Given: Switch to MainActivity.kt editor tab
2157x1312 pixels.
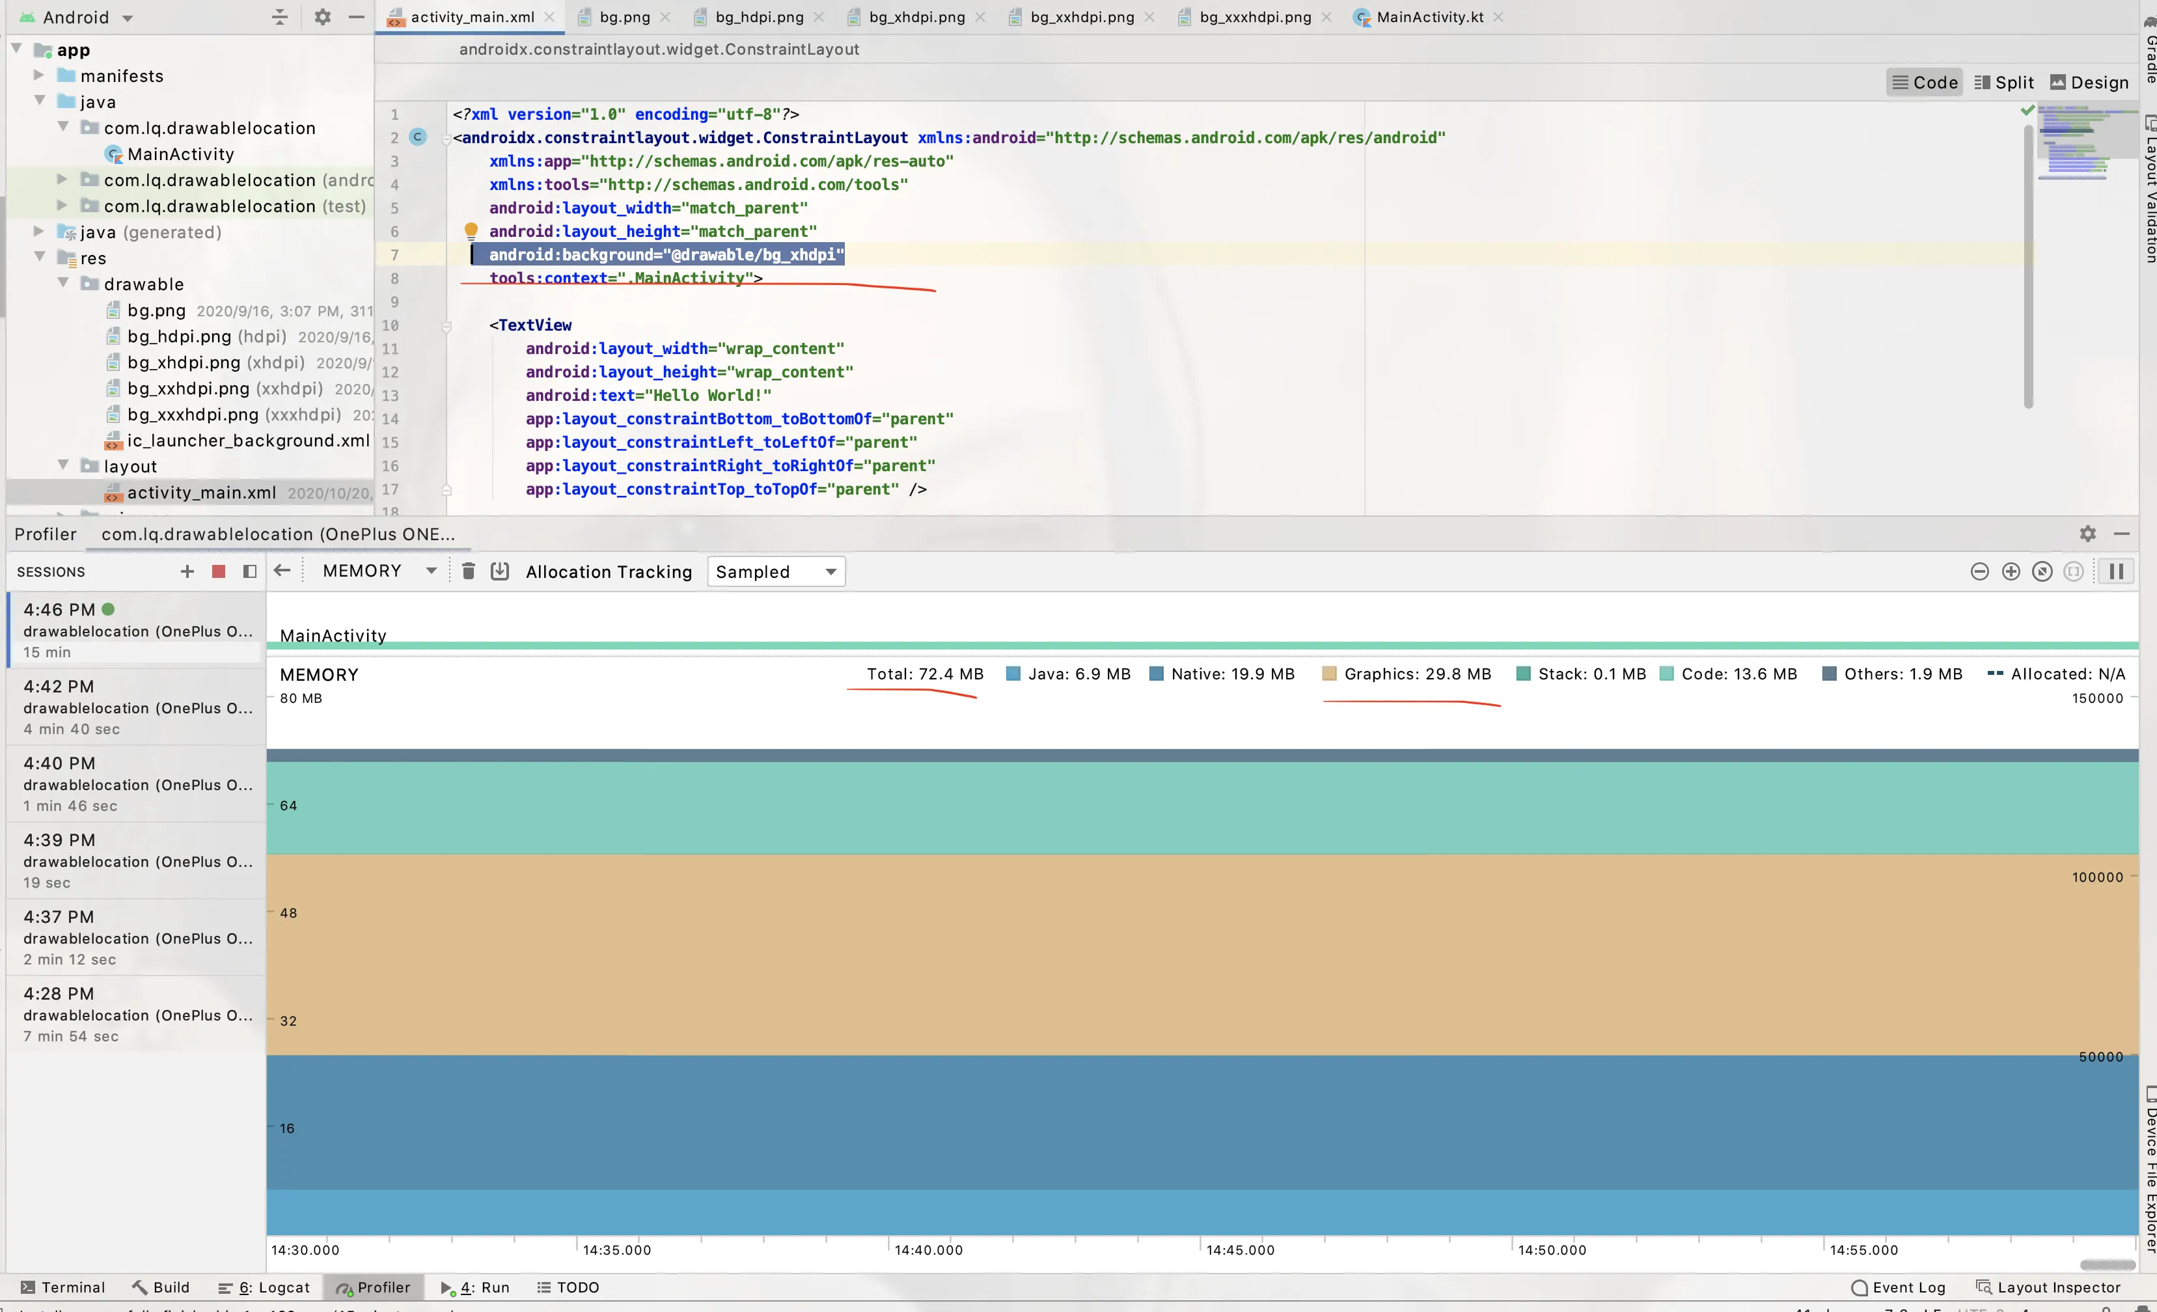Looking at the screenshot, I should pos(1429,17).
